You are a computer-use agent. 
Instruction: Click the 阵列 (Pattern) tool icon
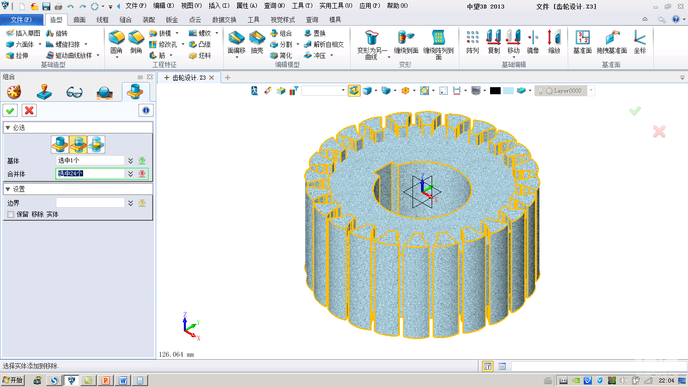(472, 38)
